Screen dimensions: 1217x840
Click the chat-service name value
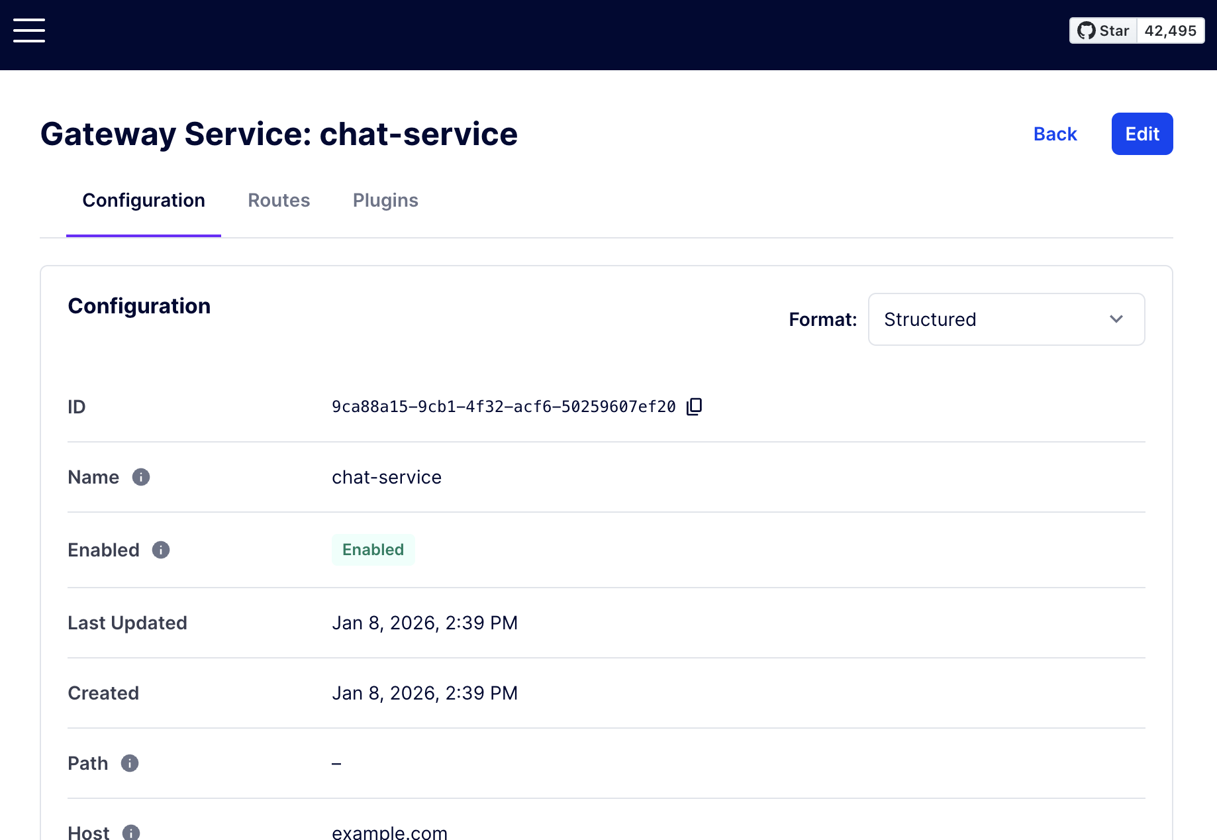[387, 477]
